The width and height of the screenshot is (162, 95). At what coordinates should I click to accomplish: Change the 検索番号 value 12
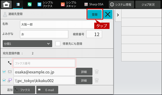pos(94,34)
